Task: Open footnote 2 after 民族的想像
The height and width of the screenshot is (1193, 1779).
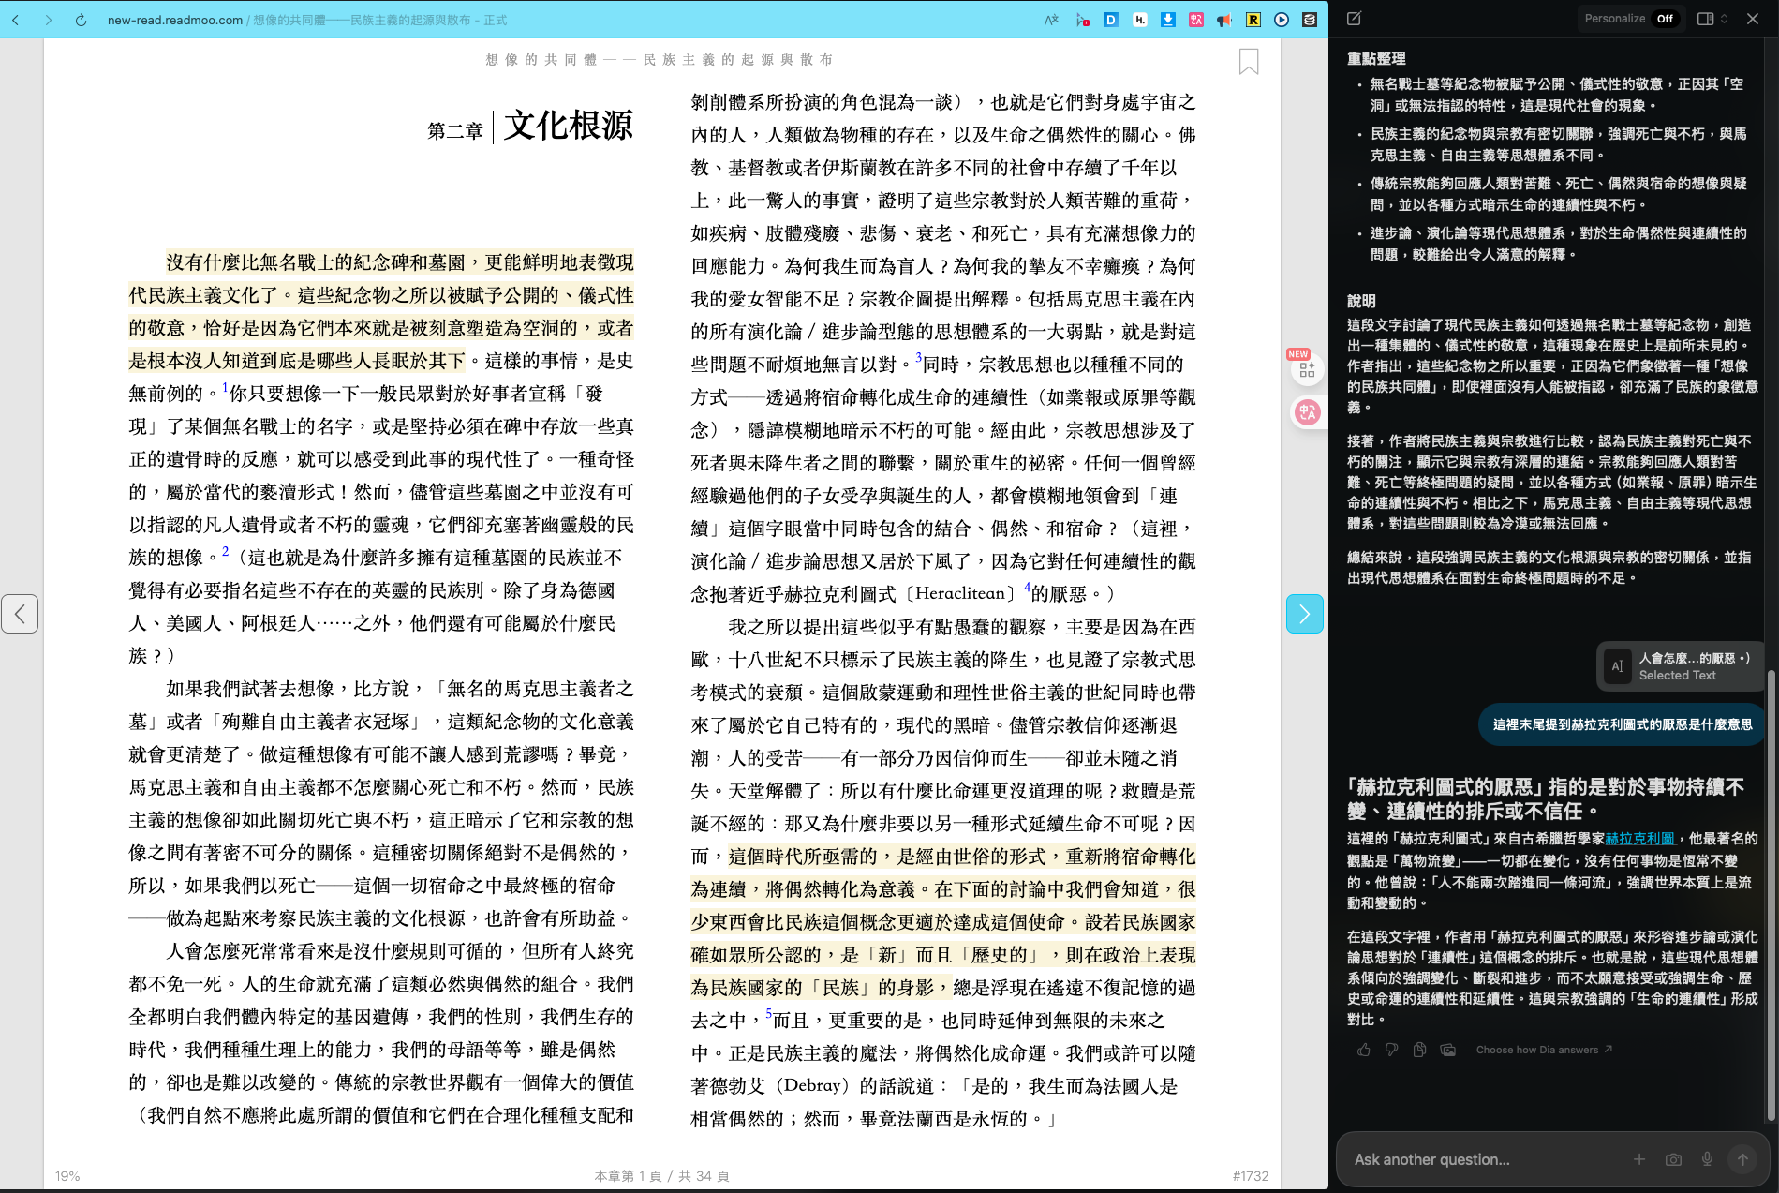Action: pyautogui.click(x=226, y=551)
